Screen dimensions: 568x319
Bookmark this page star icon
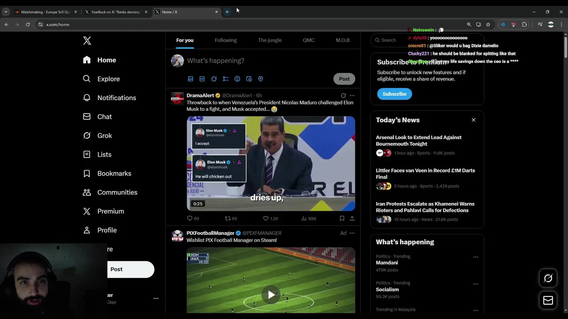(x=488, y=25)
